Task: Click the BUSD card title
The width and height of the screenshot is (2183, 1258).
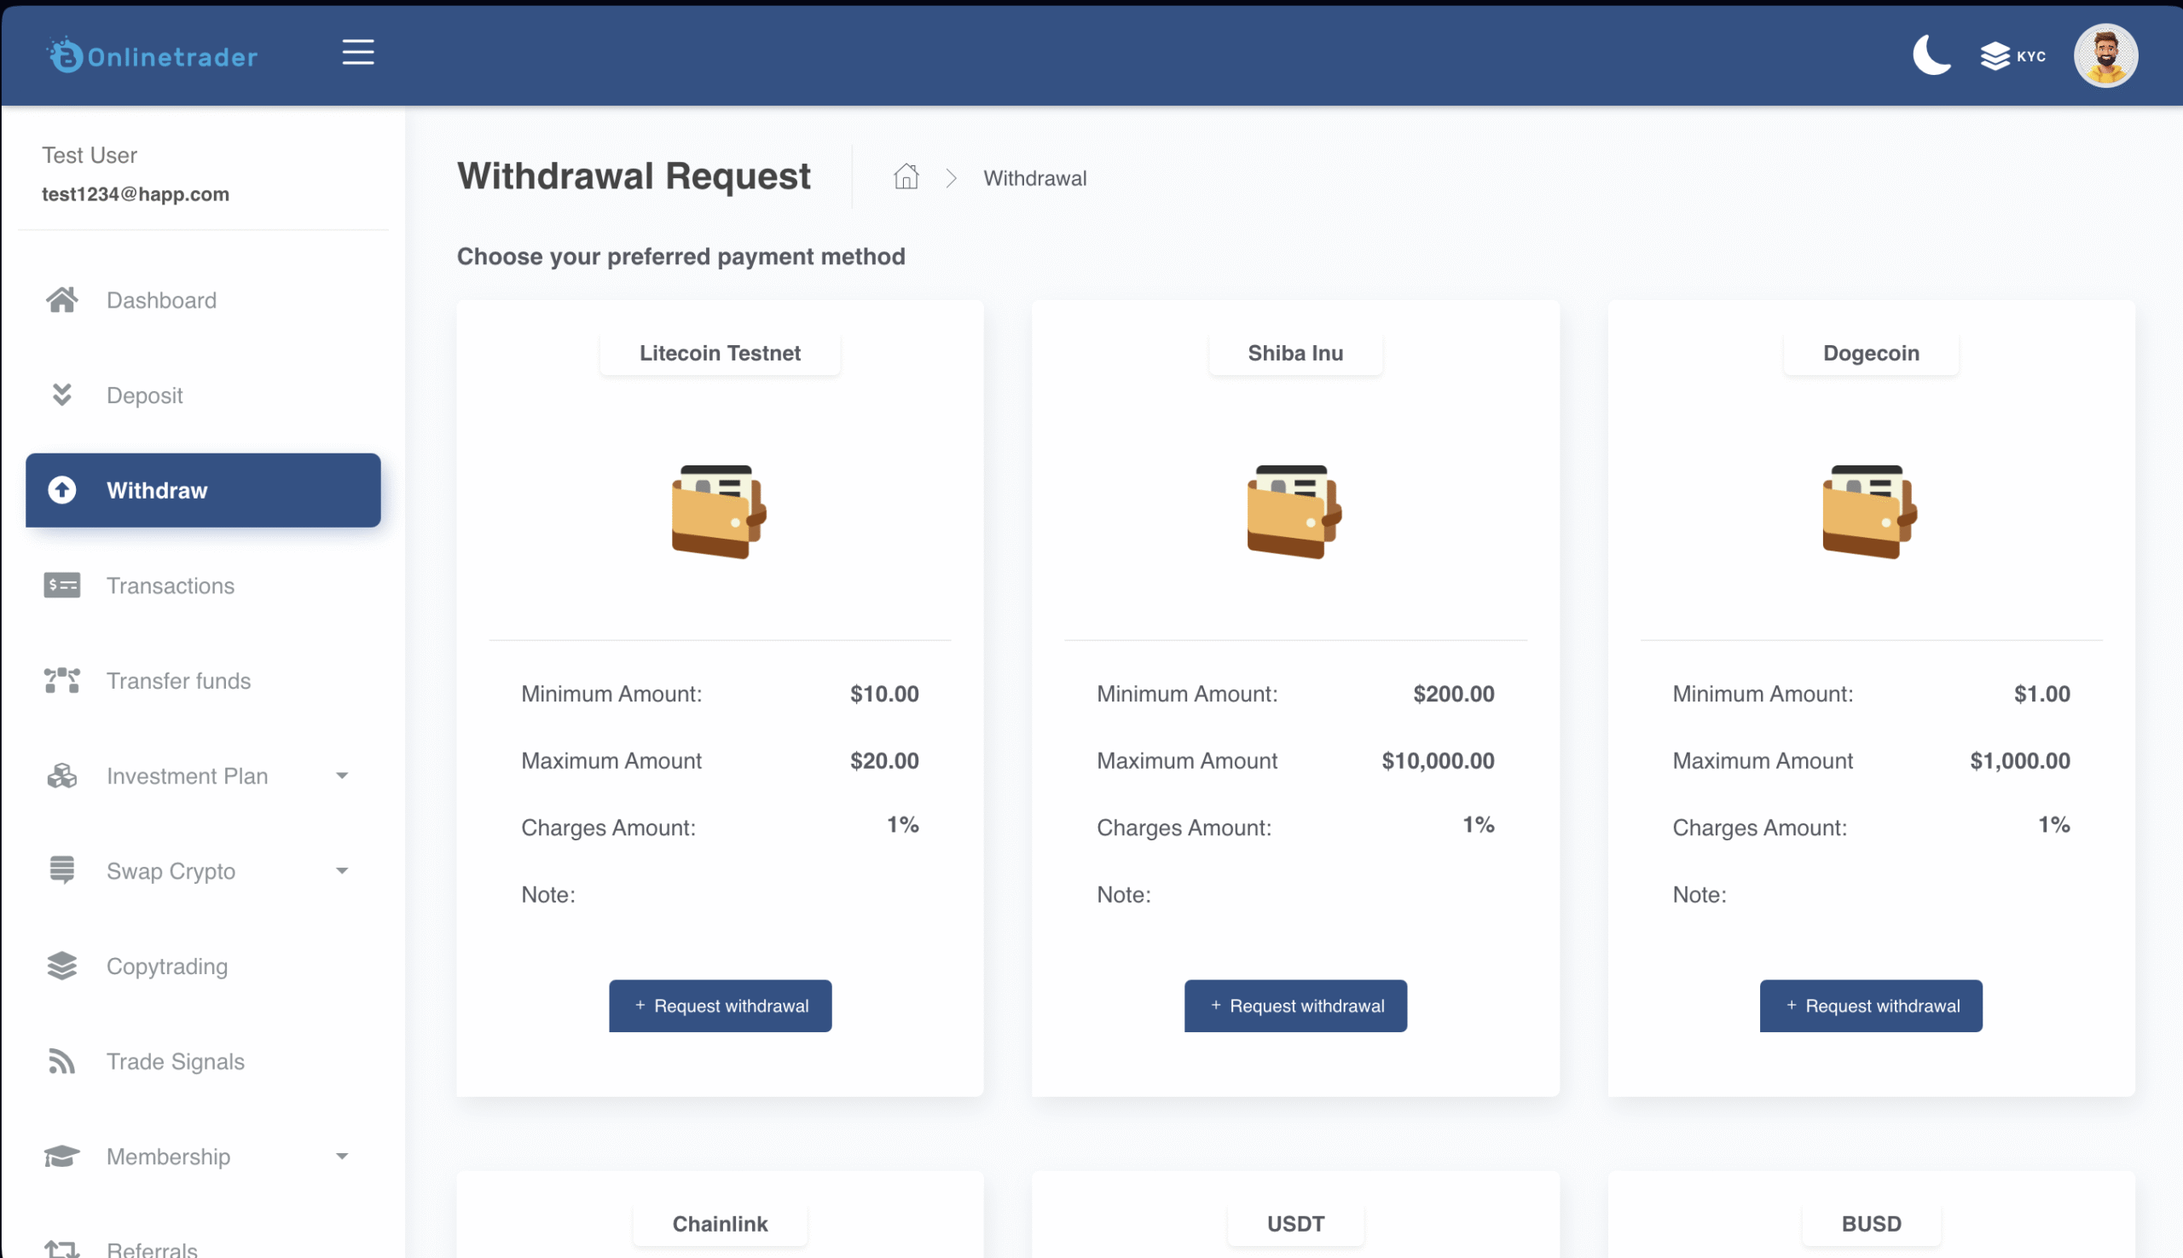Action: pyautogui.click(x=1870, y=1223)
